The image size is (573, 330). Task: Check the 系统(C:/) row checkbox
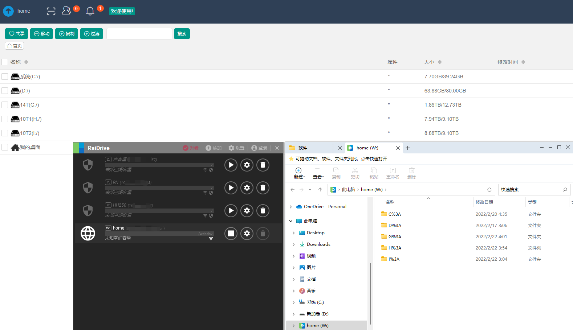coord(5,77)
